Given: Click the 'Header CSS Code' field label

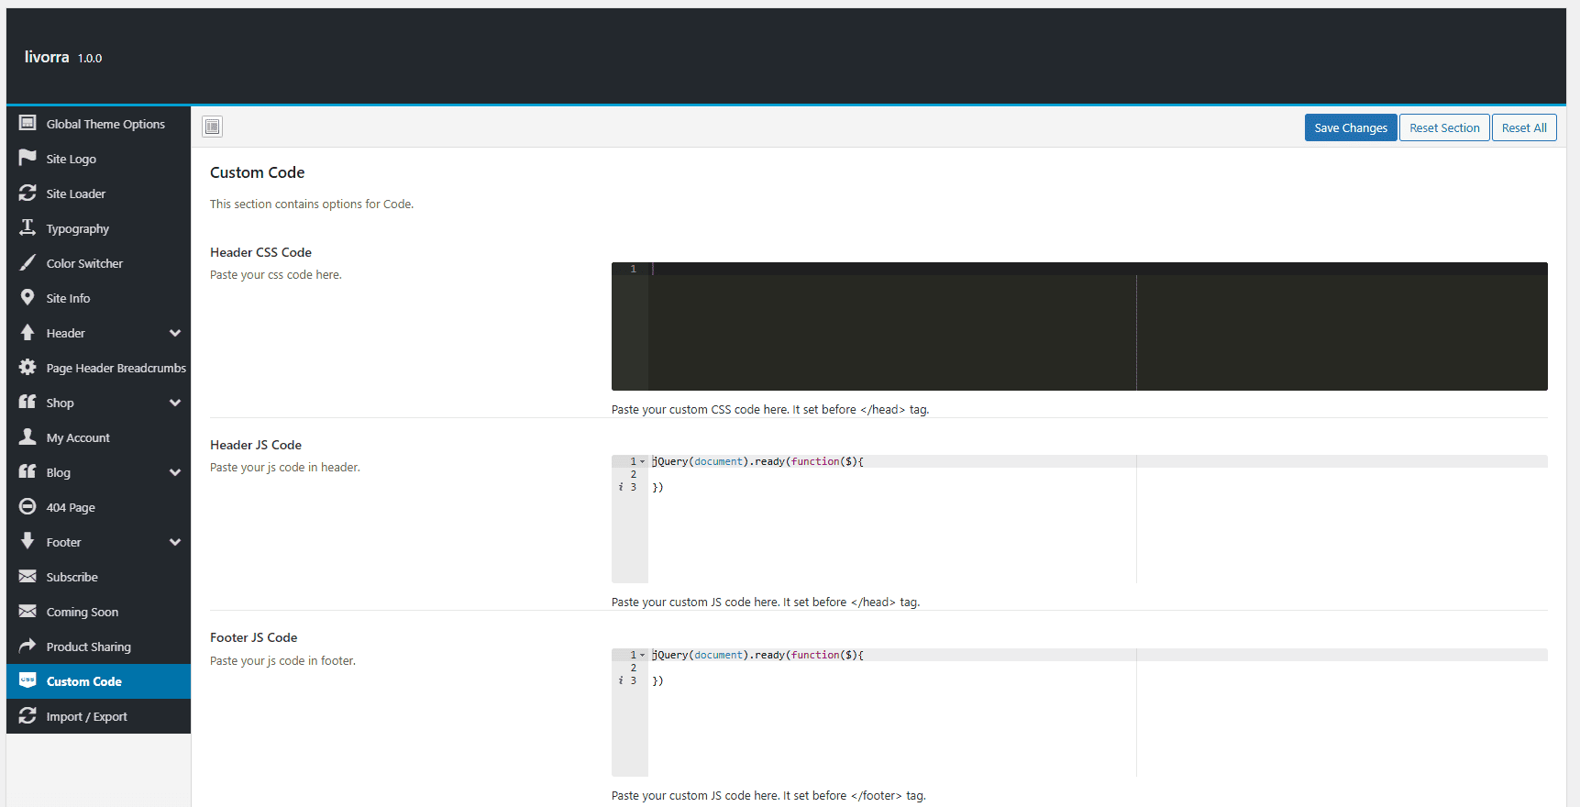Looking at the screenshot, I should (x=260, y=252).
